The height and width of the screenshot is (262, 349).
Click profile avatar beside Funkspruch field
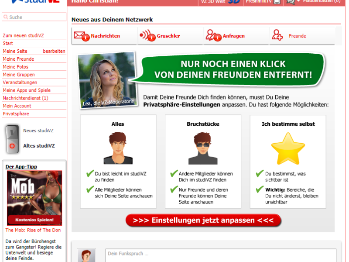[86, 255]
